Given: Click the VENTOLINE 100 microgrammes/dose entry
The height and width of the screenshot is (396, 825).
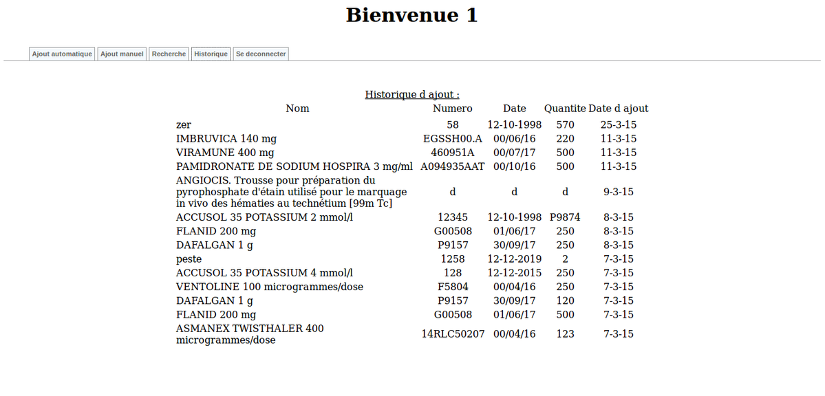Looking at the screenshot, I should tap(269, 287).
